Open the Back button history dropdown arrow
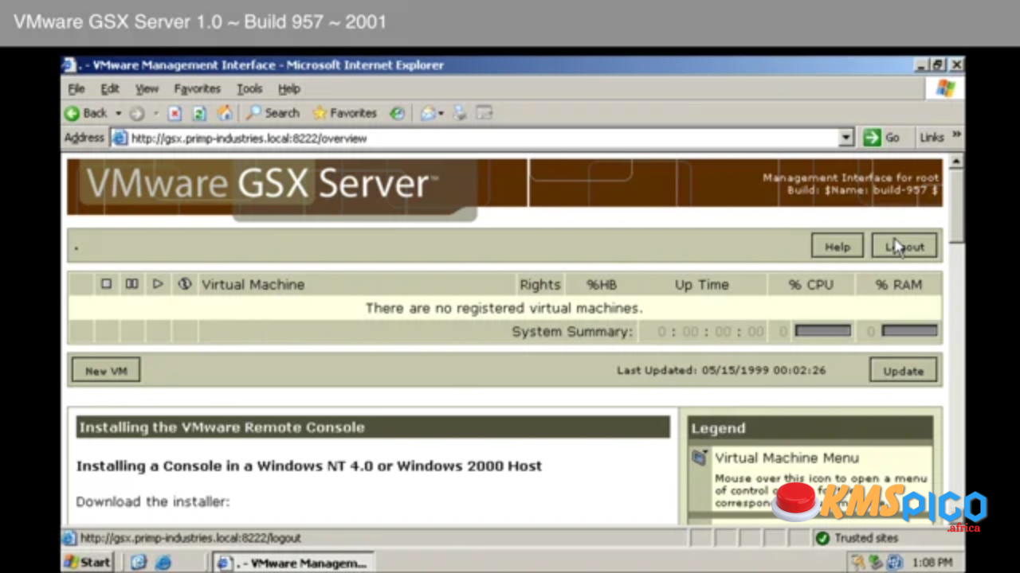Image resolution: width=1020 pixels, height=573 pixels. pyautogui.click(x=118, y=113)
